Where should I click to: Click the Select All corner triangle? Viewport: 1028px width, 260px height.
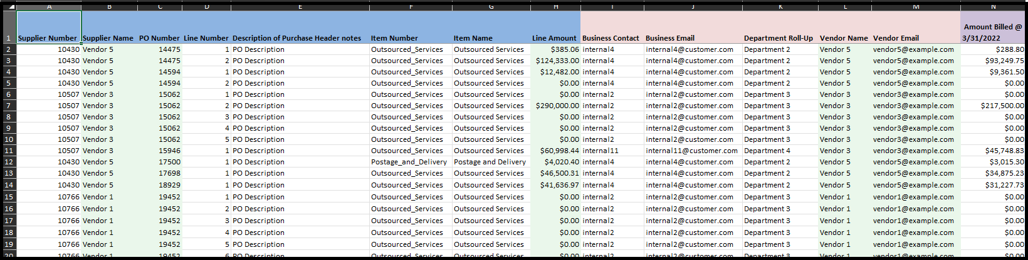(9, 7)
